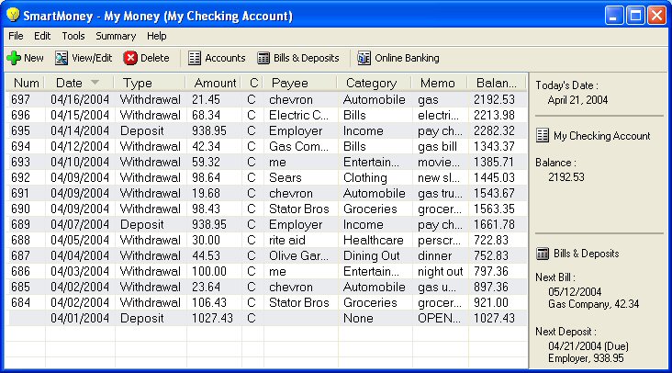Screen dimensions: 672x373
Task: Click the Online Banking icon
Action: 364,58
